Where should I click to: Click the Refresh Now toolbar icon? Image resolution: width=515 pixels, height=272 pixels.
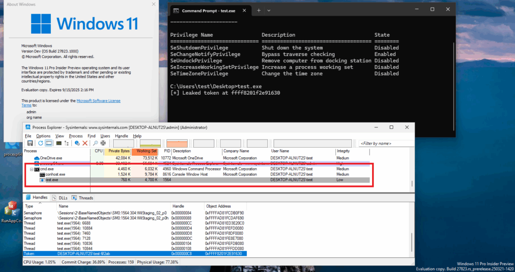click(x=40, y=143)
